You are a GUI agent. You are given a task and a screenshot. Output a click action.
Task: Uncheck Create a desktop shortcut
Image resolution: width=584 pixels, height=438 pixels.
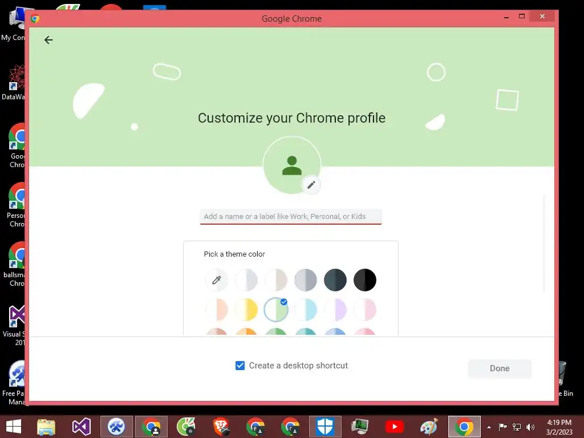point(240,366)
